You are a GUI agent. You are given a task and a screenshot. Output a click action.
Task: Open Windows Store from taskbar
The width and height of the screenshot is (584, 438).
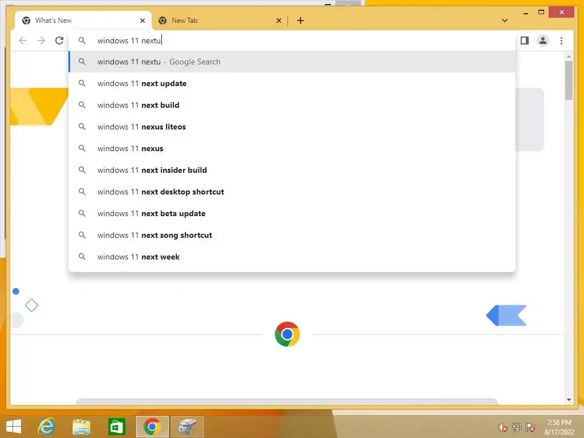coord(116,427)
